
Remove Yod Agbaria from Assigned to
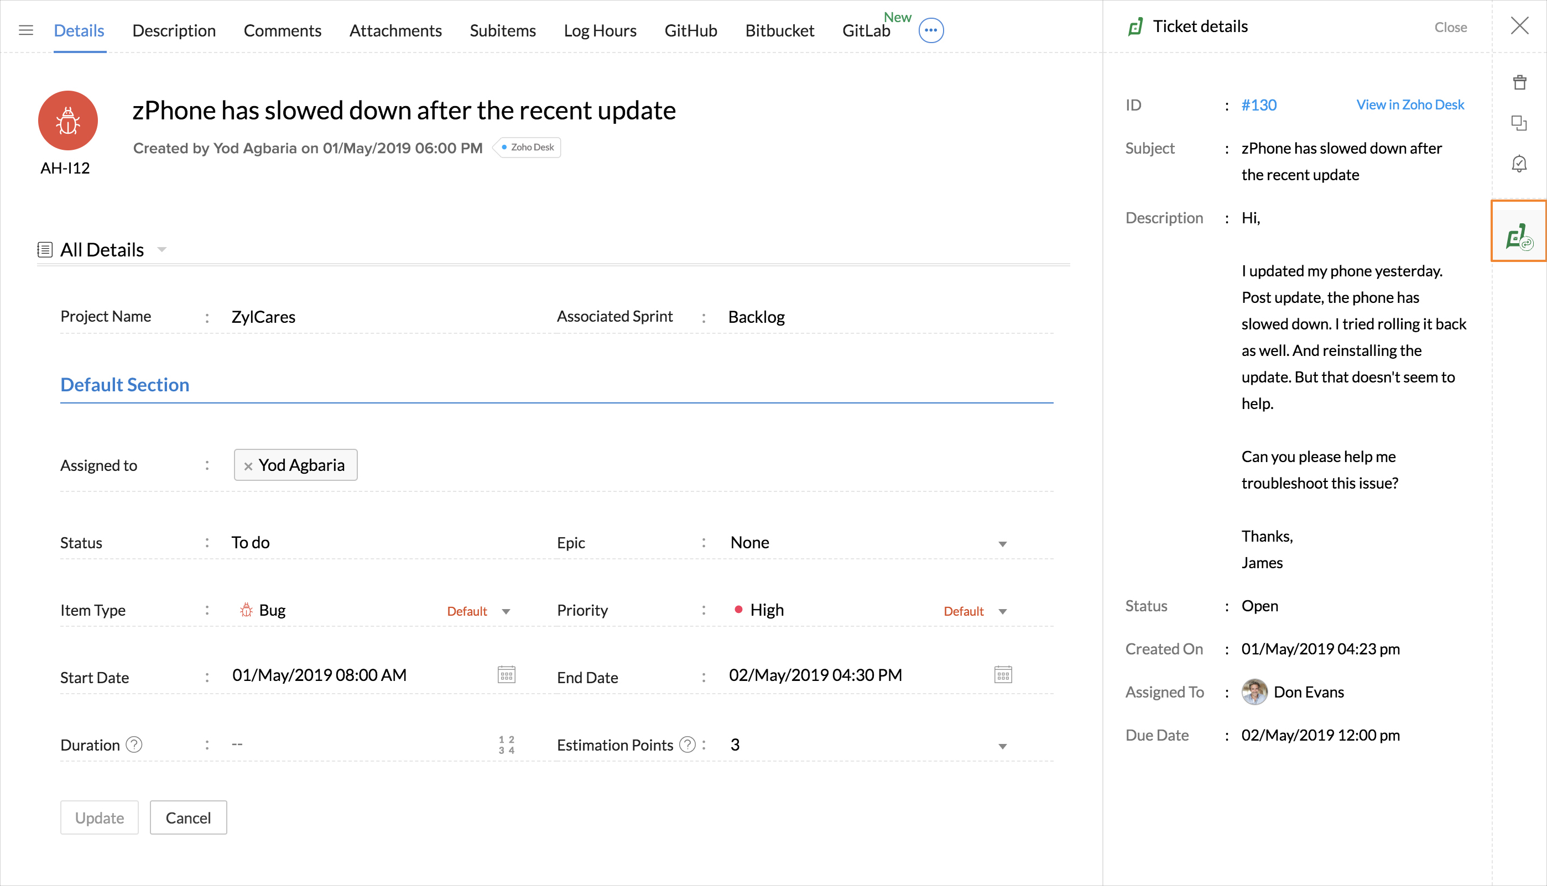tap(248, 466)
